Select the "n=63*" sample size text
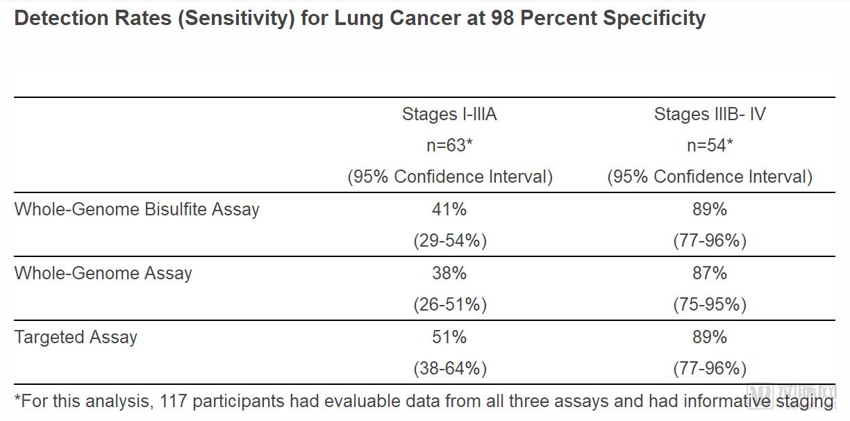Screen dimensions: 850x421 point(449,145)
